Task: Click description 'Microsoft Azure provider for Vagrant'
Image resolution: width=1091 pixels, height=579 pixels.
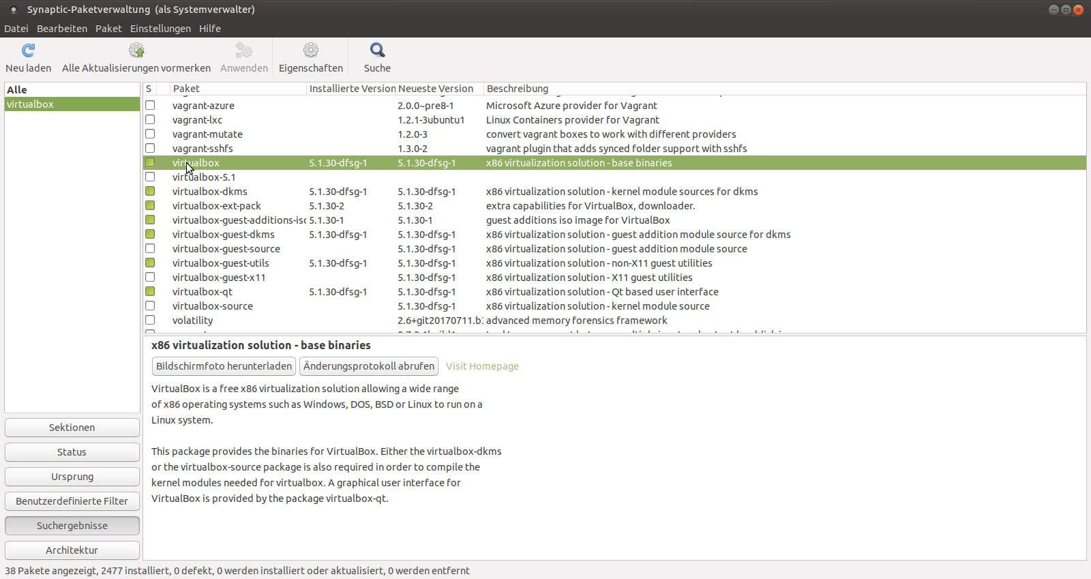Action: pyautogui.click(x=571, y=106)
